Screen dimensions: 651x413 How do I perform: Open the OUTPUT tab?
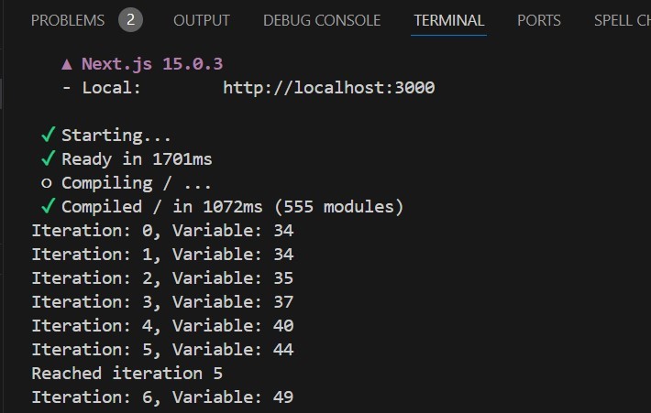(x=202, y=19)
